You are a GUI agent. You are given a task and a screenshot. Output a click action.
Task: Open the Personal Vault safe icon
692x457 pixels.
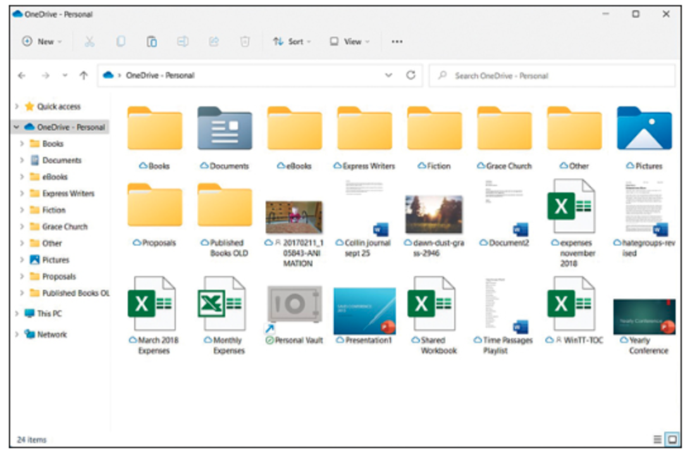[294, 305]
